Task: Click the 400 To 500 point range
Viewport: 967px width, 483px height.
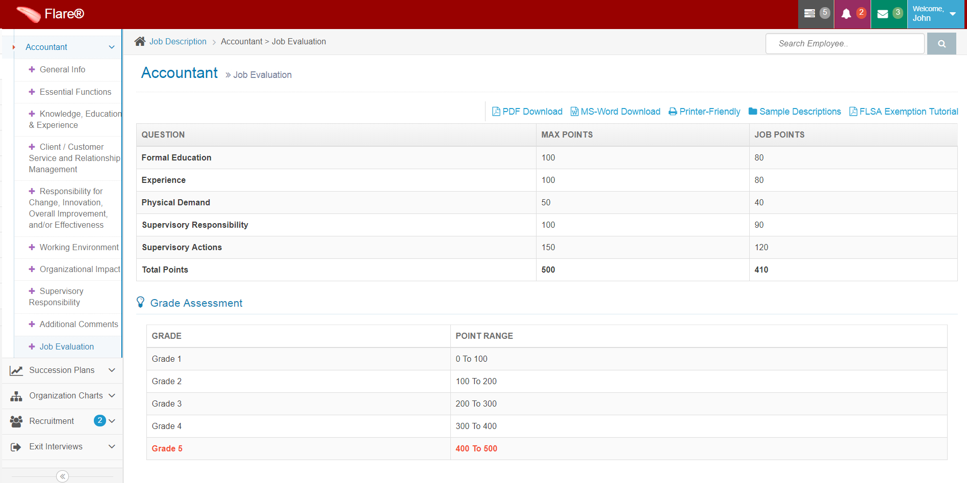Action: [x=476, y=449]
